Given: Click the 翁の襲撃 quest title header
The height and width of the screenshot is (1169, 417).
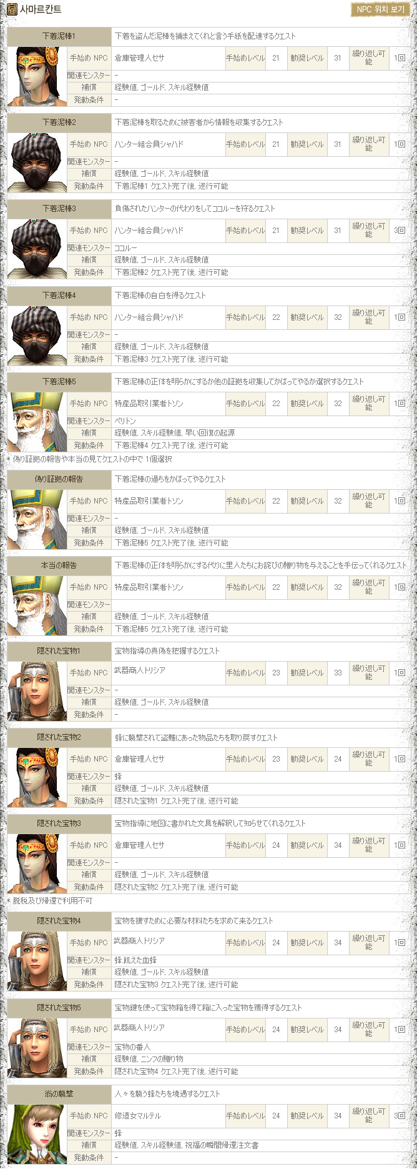Looking at the screenshot, I should pos(59,1094).
